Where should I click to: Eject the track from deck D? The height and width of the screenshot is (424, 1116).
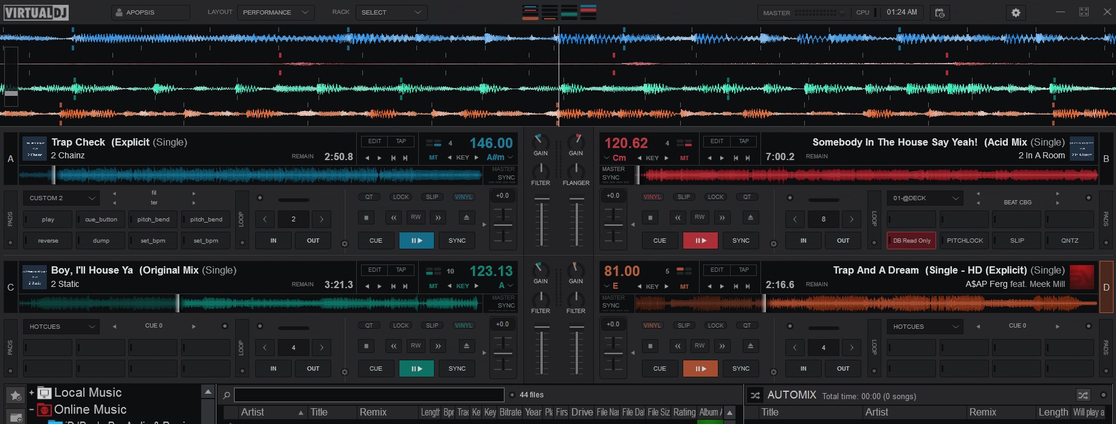[750, 346]
